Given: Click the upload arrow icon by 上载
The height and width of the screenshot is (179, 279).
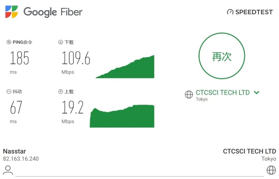Looking at the screenshot, I should (x=60, y=92).
